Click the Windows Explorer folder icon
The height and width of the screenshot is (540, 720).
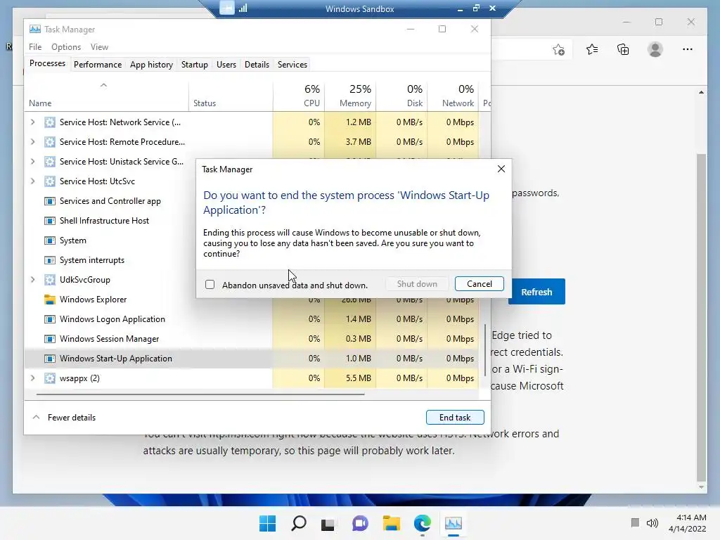[50, 300]
